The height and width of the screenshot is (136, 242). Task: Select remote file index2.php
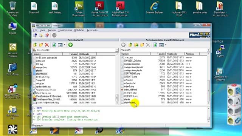pos(129,87)
